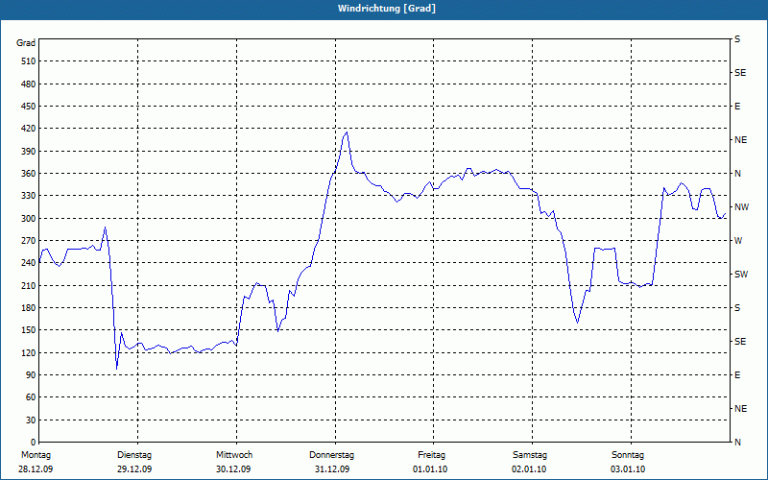Click the Freitag day label

431,455
